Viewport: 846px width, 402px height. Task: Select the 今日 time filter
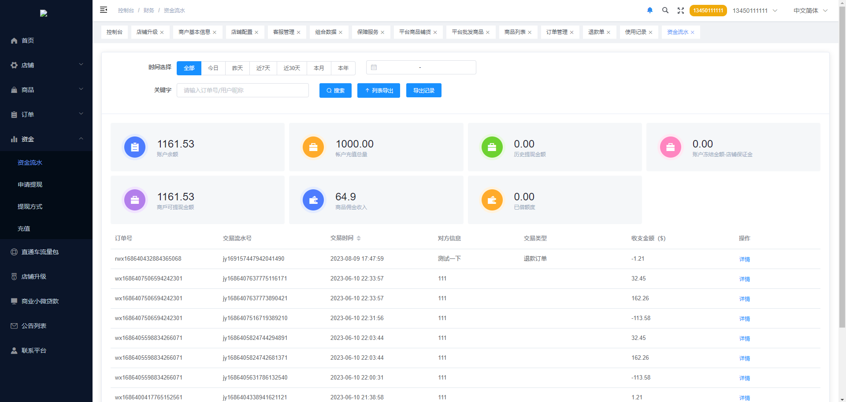pyautogui.click(x=213, y=68)
